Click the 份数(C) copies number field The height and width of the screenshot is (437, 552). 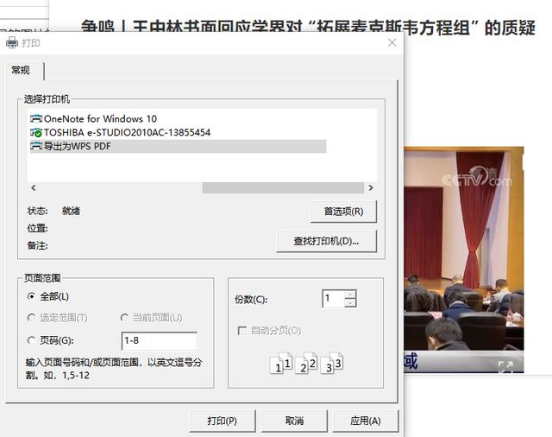[334, 299]
